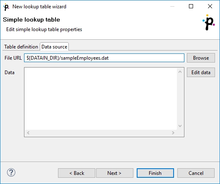Finish the lookup table wizard
220x184 pixels.
click(155, 173)
